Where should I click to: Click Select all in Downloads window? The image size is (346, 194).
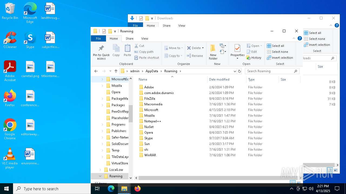[313, 33]
